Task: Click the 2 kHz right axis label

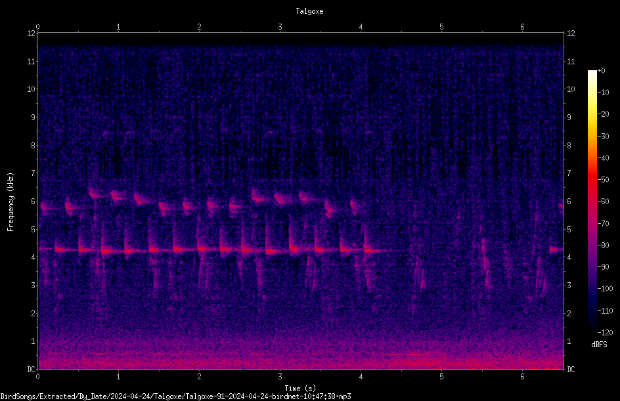Action: [569, 313]
